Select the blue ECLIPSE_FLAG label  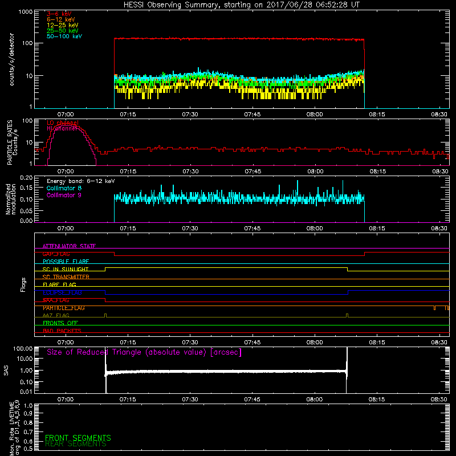[x=62, y=292]
